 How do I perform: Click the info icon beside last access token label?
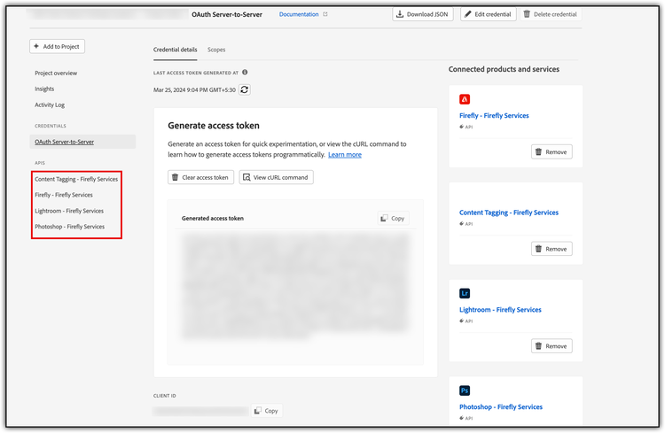[245, 73]
